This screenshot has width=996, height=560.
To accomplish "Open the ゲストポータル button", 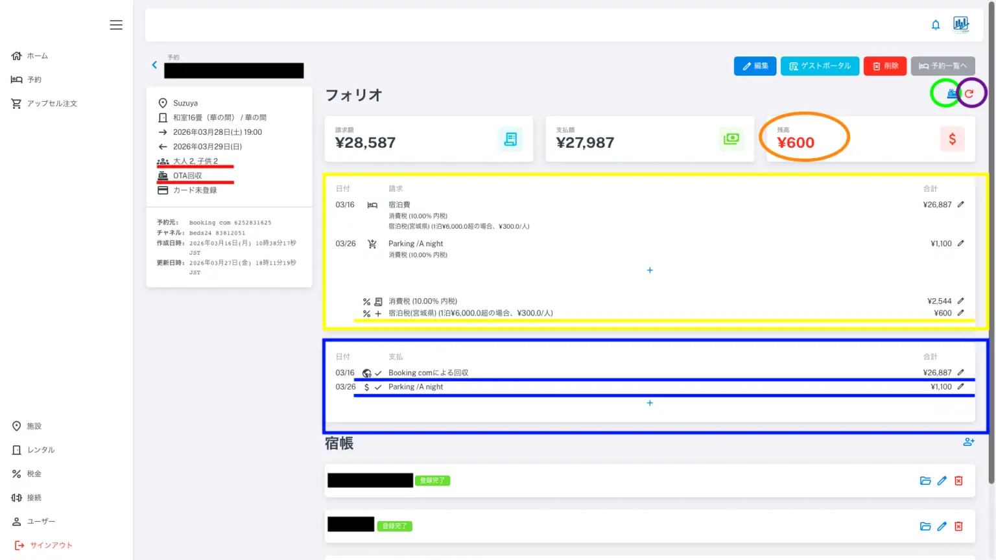I will point(820,66).
